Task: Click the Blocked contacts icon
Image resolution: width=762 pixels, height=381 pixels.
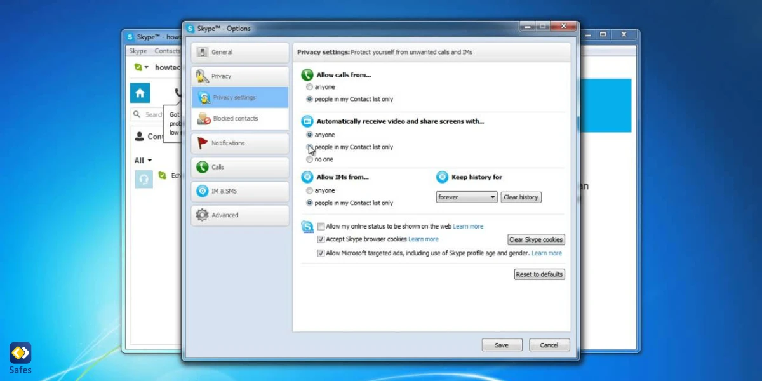Action: pyautogui.click(x=204, y=119)
